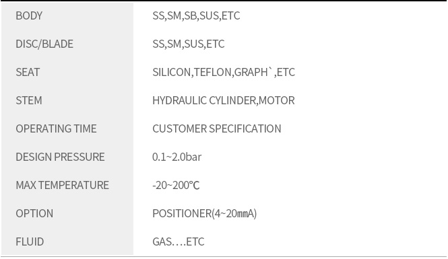Click the FLUID row label
Screen dimensions: 448x259
(x=30, y=242)
